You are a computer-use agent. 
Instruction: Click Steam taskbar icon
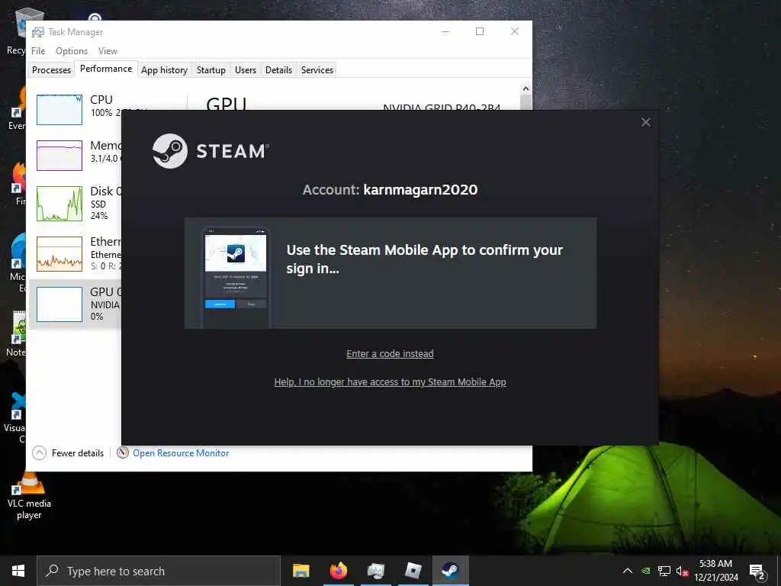pos(450,571)
